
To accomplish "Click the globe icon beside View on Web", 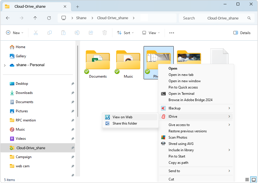I will pos(107,117).
